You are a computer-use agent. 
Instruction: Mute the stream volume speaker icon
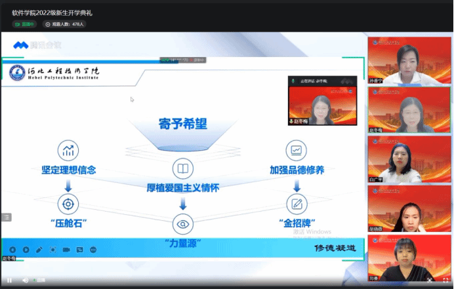[x=26, y=280]
